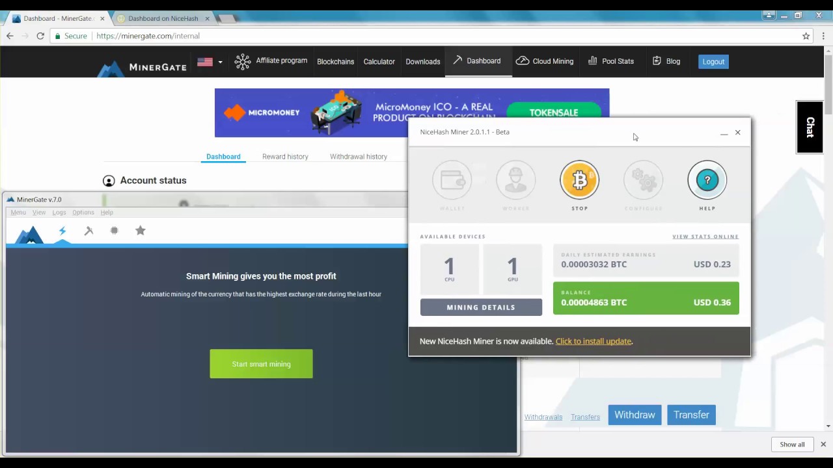This screenshot has width=833, height=468.
Task: Open the Chat side tab
Action: tap(810, 127)
